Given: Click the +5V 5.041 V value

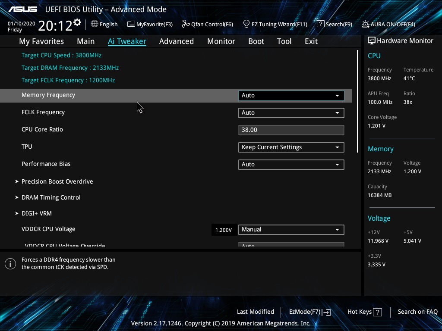Looking at the screenshot, I should pos(412,241).
